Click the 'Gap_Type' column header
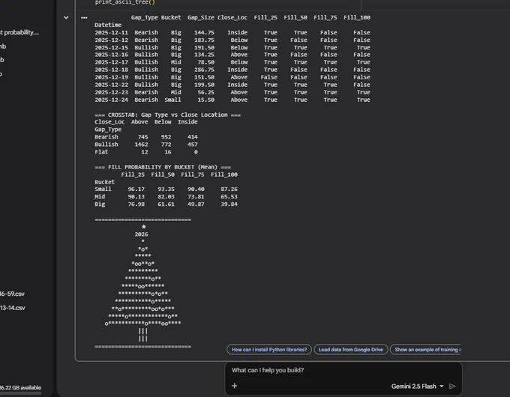 (x=145, y=17)
